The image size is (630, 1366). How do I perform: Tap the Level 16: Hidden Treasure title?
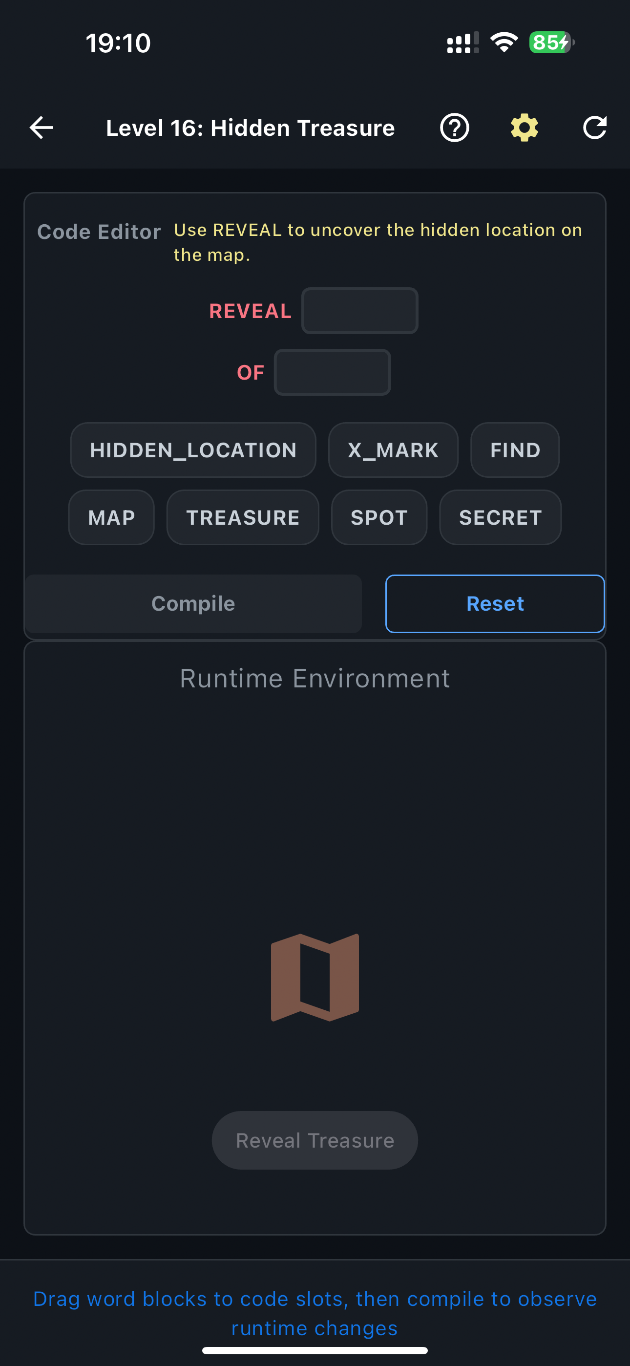(x=251, y=128)
